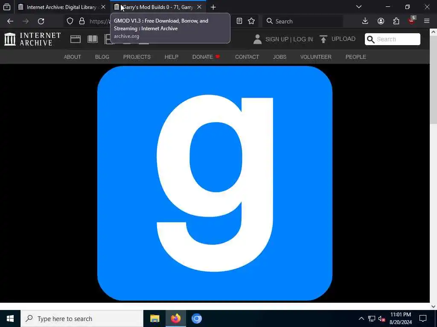Open the CONTACT menu item

pos(247,57)
